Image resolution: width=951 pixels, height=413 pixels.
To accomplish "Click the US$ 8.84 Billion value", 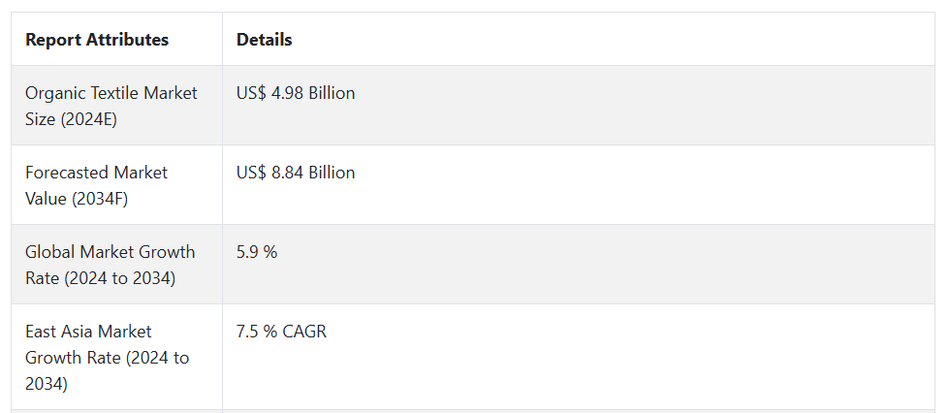I will [x=296, y=173].
